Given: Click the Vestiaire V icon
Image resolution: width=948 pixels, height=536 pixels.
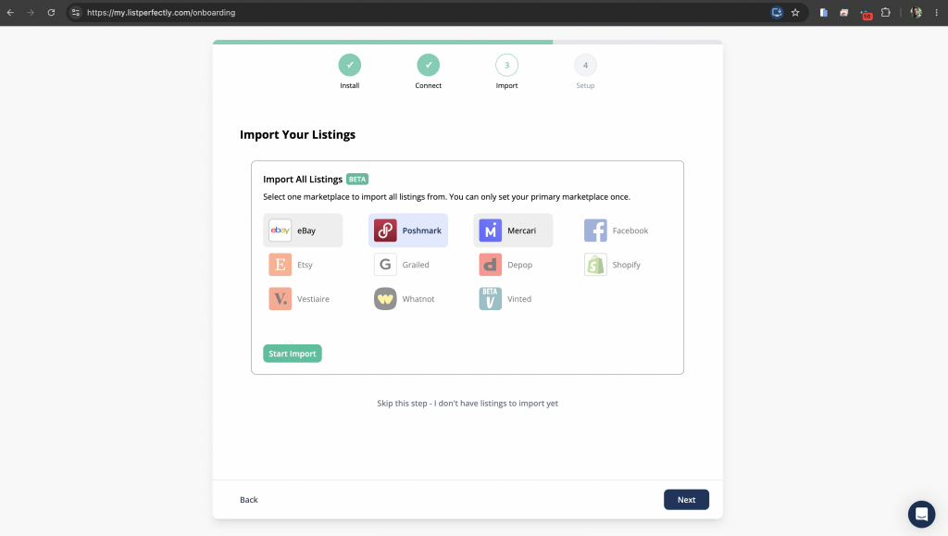Looking at the screenshot, I should 280,298.
